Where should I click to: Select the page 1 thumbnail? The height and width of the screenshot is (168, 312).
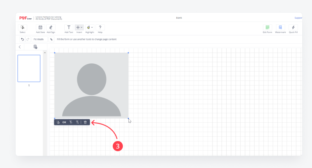(29, 68)
